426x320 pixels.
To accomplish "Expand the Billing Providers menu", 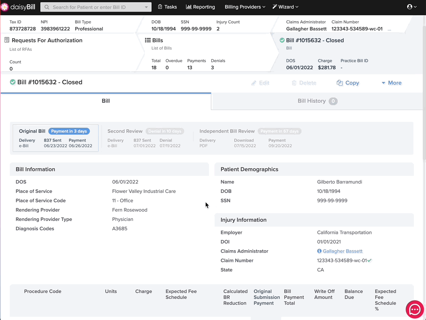I will (245, 7).
